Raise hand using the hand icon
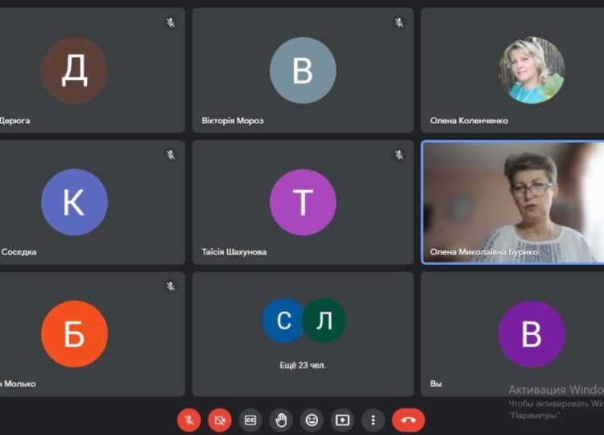604x435 pixels. pyautogui.click(x=281, y=420)
